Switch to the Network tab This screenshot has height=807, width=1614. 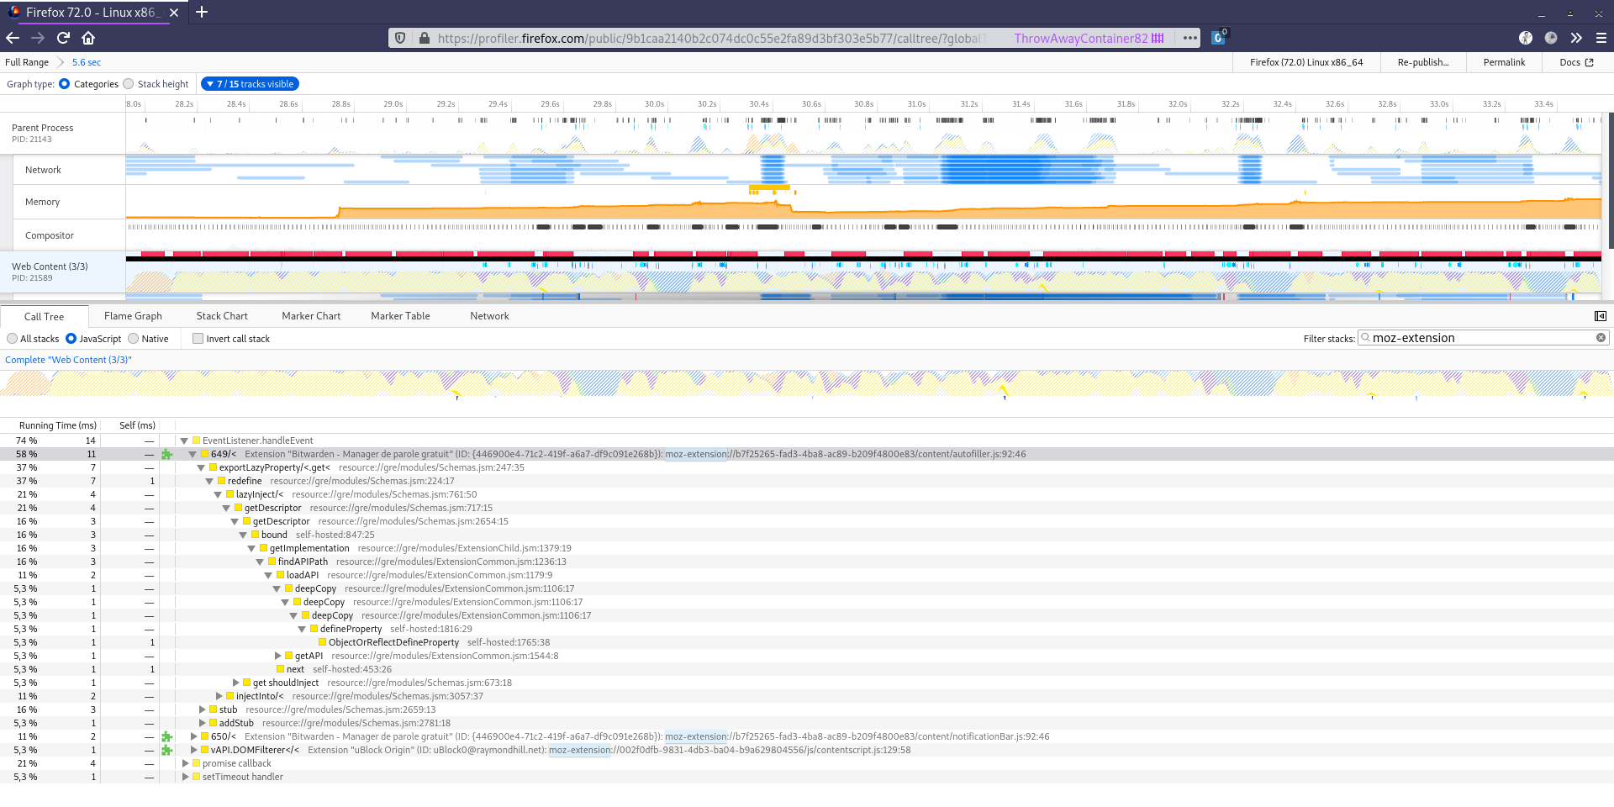point(489,316)
